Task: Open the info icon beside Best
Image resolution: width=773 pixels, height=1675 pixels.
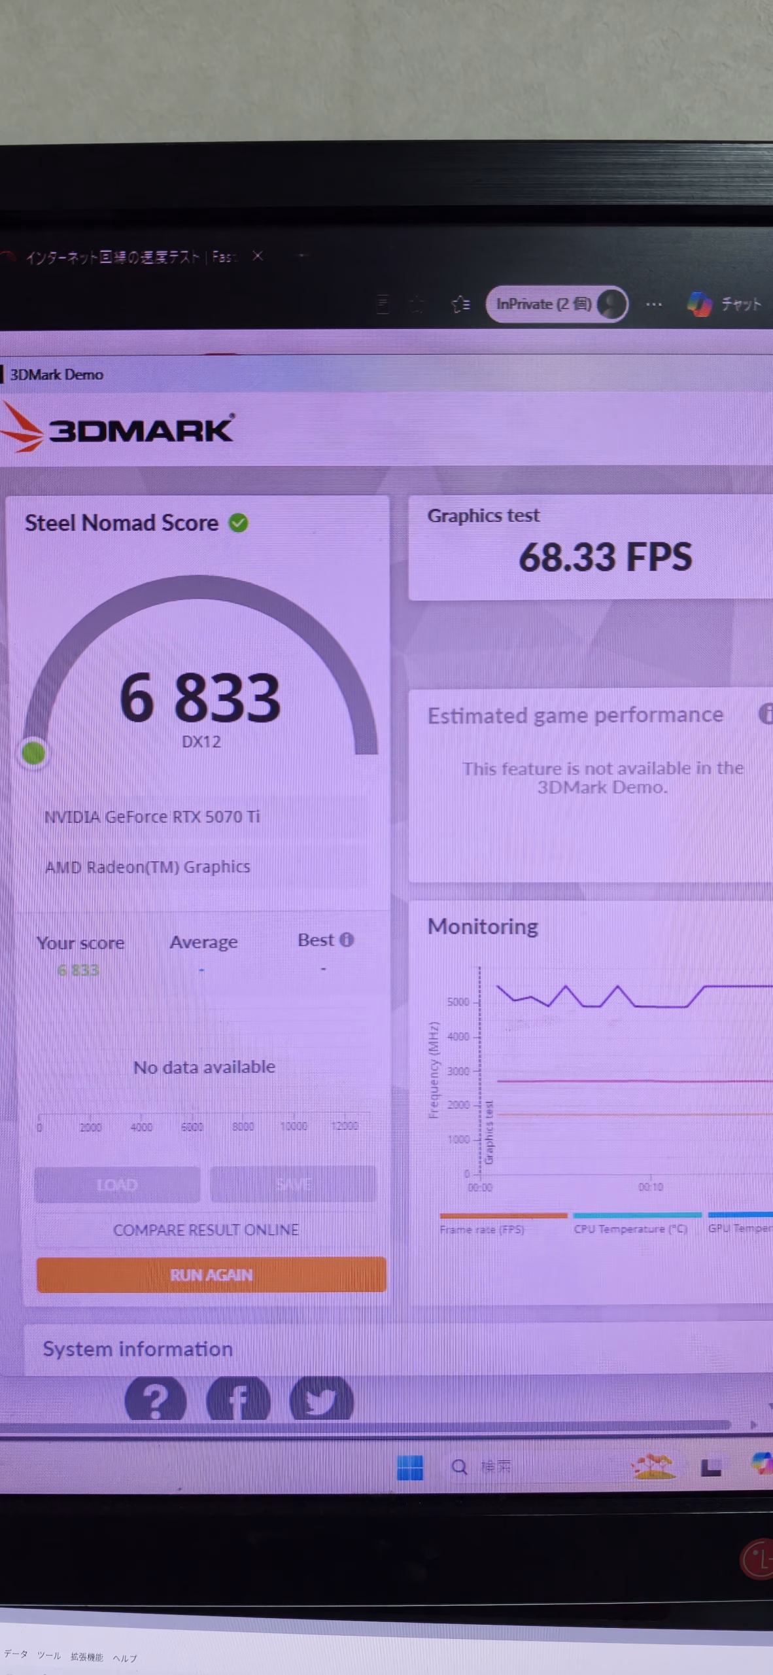Action: [347, 940]
